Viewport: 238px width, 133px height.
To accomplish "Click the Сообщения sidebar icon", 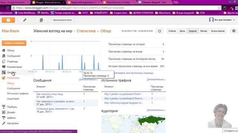I will tap(4, 56).
